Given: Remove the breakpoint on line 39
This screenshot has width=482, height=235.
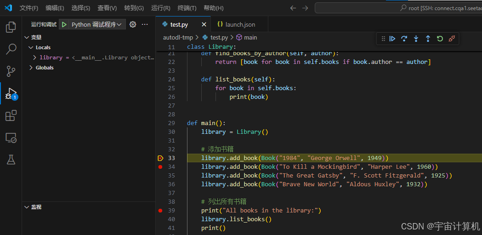Looking at the screenshot, I should 160,211.
